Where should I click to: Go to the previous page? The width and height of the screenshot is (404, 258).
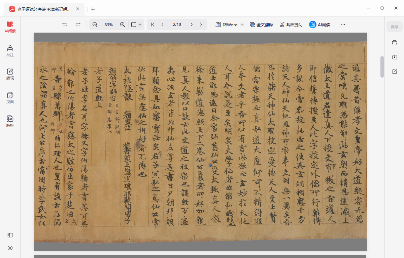163,25
